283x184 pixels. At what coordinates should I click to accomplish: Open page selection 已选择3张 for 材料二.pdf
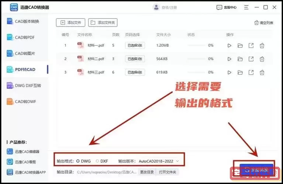(x=135, y=59)
